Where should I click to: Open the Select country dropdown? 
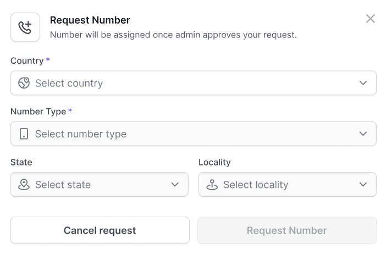(193, 83)
